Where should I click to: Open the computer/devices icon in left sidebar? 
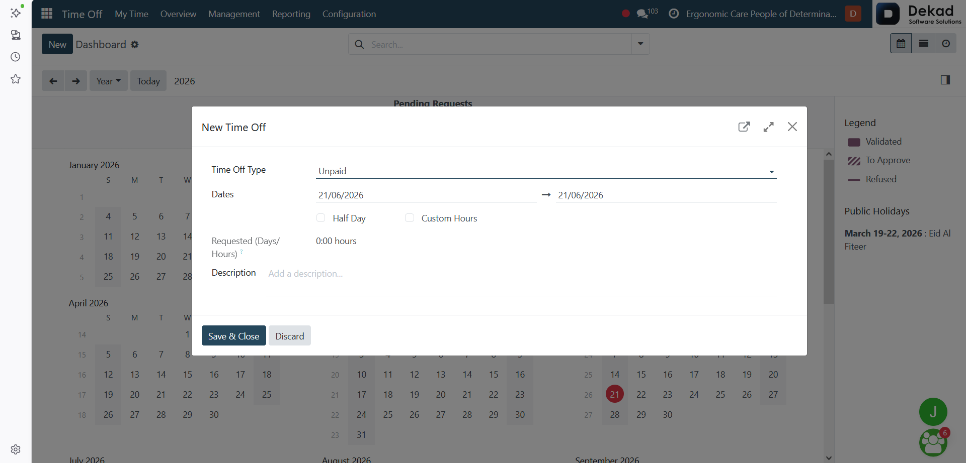[16, 35]
